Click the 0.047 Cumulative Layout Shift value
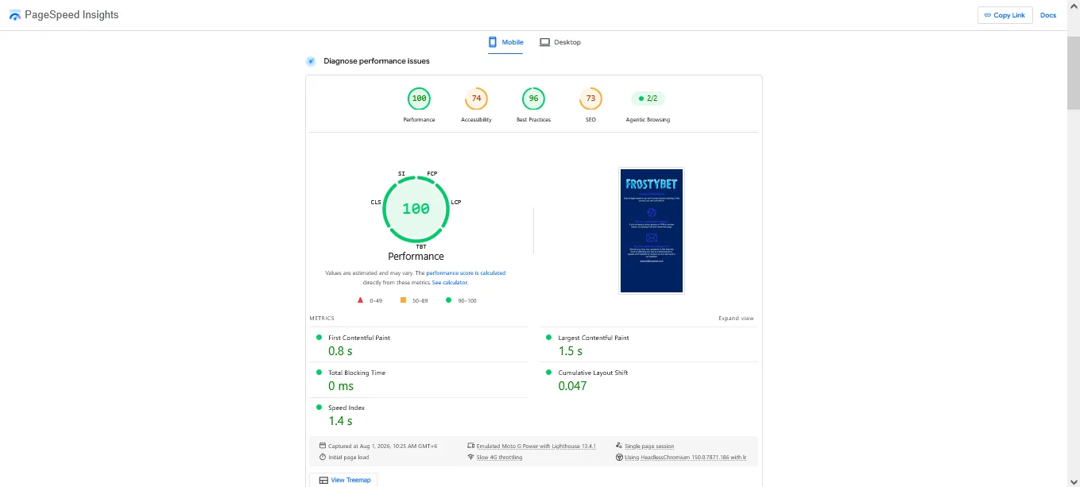1080x487 pixels. pos(572,386)
